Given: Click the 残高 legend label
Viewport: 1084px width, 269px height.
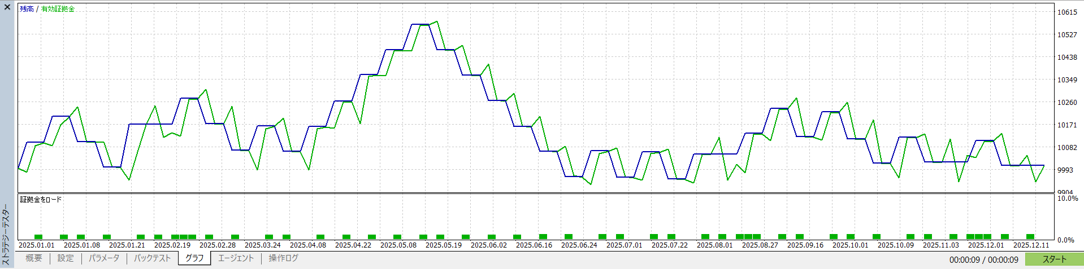Looking at the screenshot, I should point(27,9).
